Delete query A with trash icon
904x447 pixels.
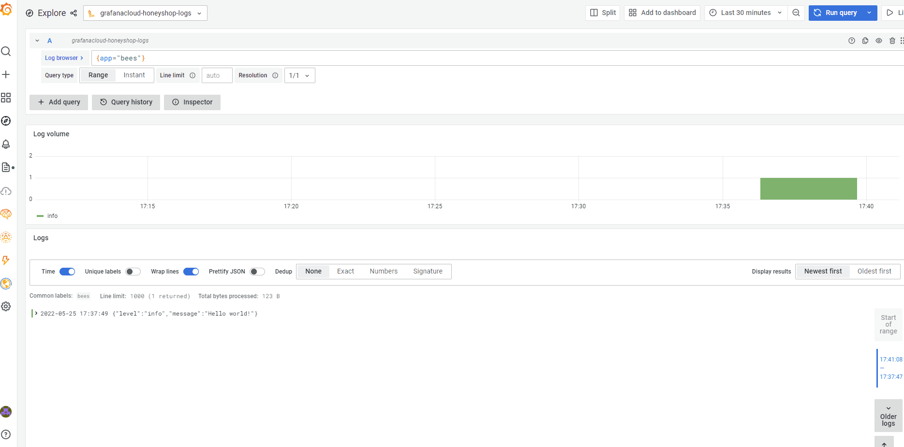pos(892,41)
